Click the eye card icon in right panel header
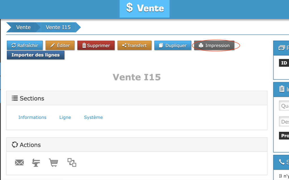This screenshot has height=180, width=289. (282, 48)
